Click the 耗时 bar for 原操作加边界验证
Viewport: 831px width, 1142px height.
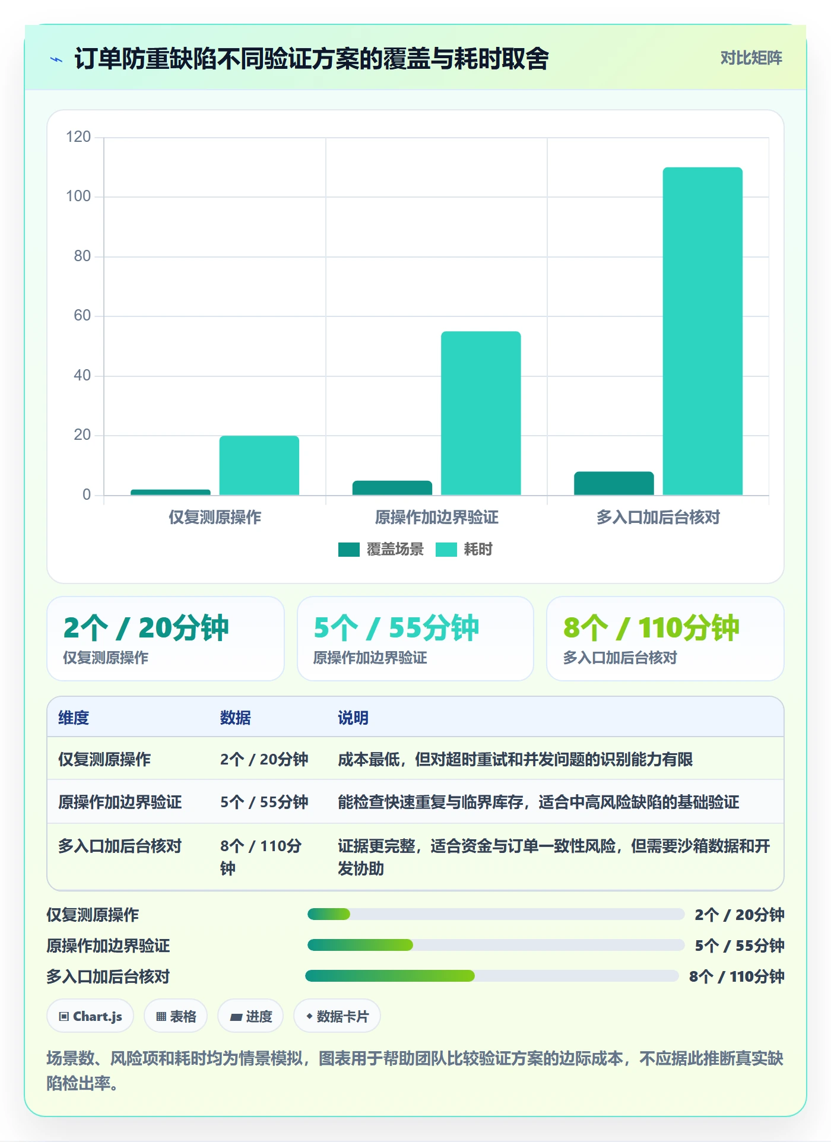(x=481, y=413)
